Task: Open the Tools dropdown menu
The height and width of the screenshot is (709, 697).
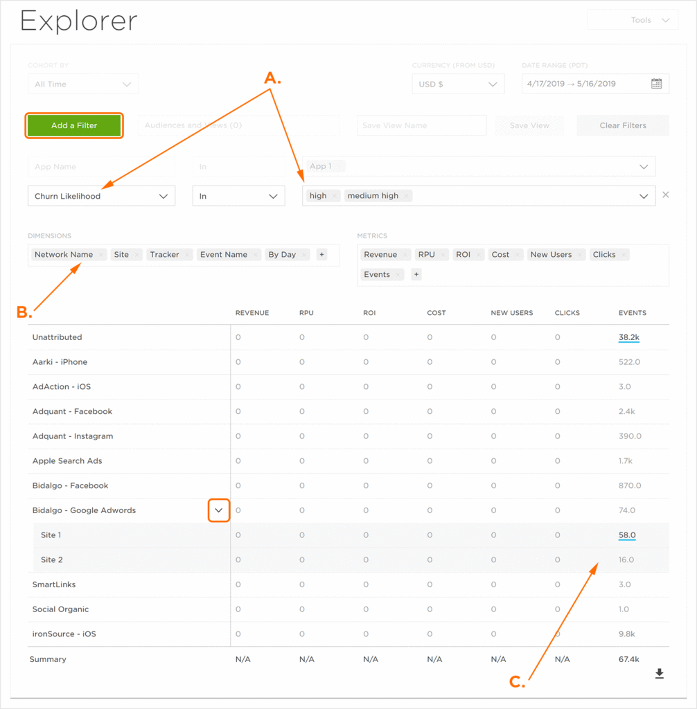Action: click(x=633, y=20)
